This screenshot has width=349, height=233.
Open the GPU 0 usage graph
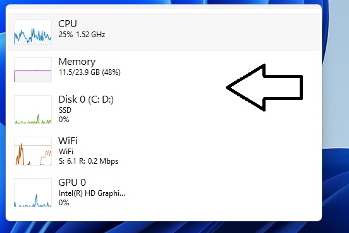point(33,193)
